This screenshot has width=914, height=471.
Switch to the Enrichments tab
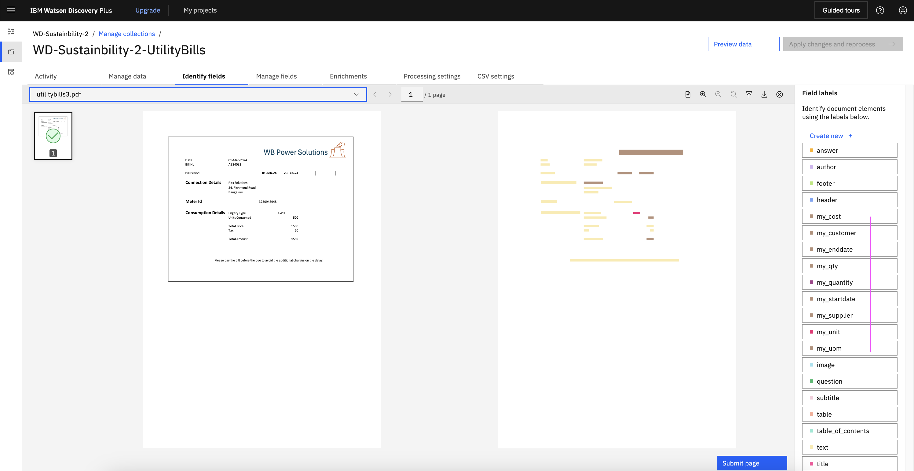click(x=348, y=76)
